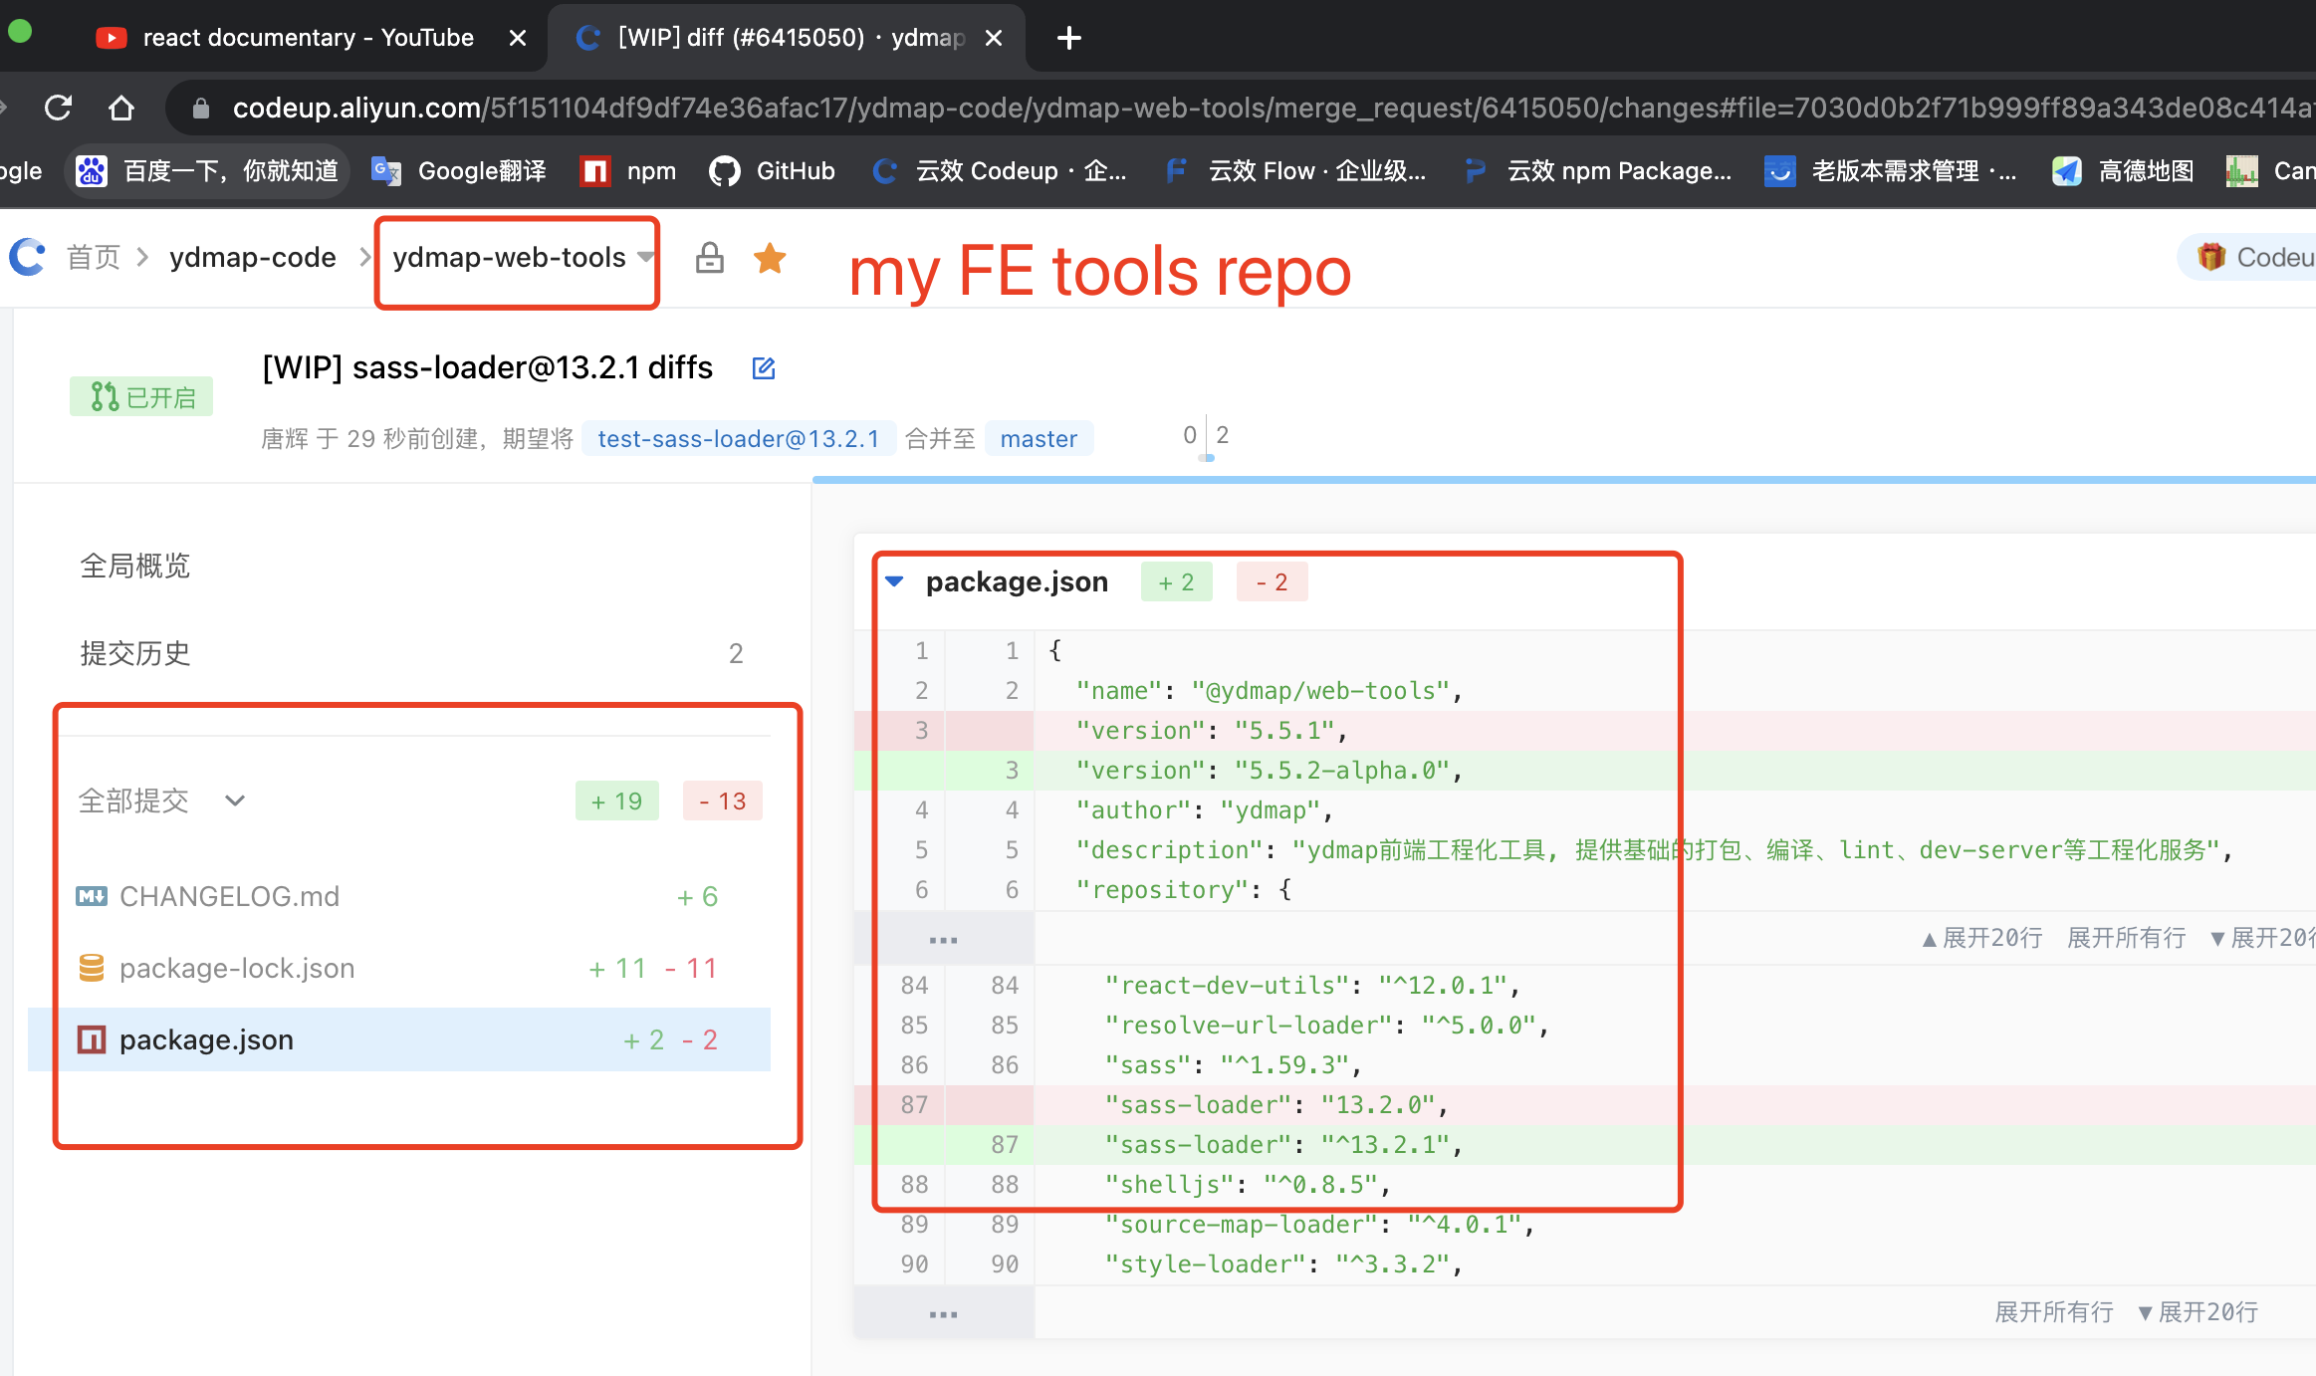Expand the 全部提交 commits dropdown

click(x=235, y=801)
